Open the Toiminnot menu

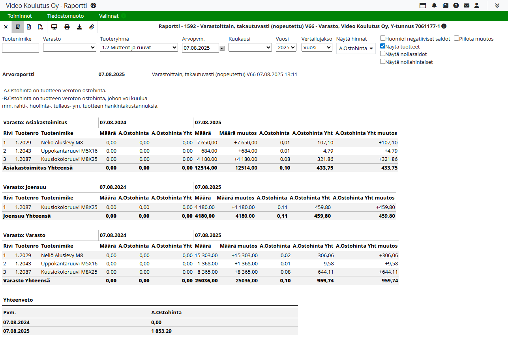(20, 16)
